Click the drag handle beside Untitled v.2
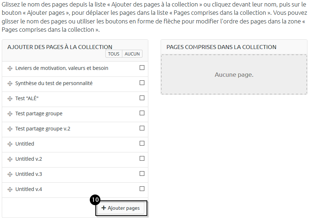310x218 pixels. click(x=10, y=159)
